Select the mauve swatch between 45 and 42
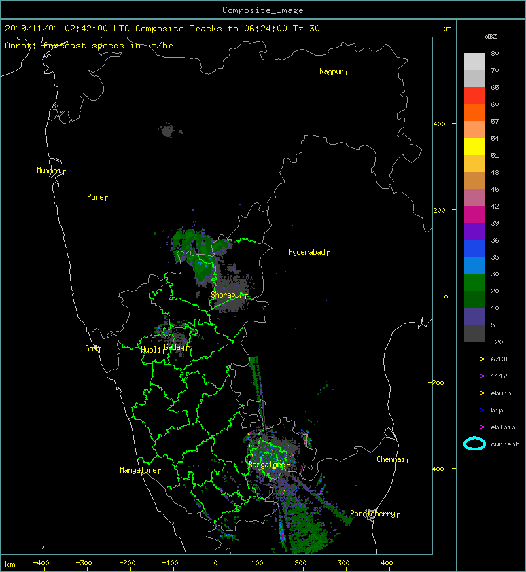The width and height of the screenshot is (526, 572). 474,197
